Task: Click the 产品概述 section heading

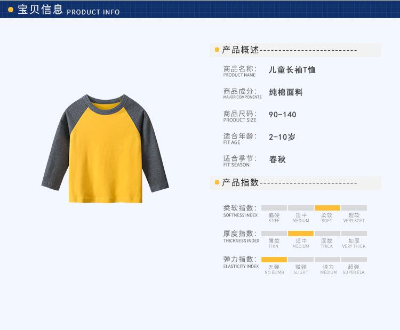Action: (x=241, y=50)
